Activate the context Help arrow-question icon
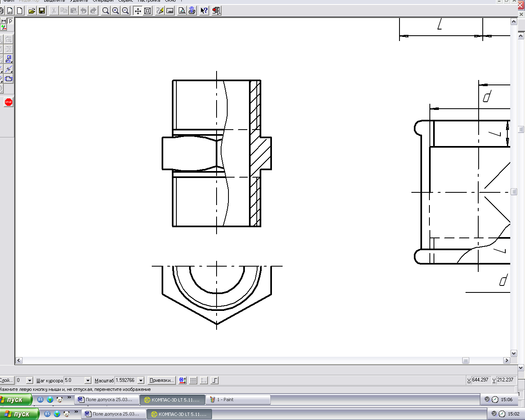Viewport: 525px width, 420px height. (x=204, y=11)
